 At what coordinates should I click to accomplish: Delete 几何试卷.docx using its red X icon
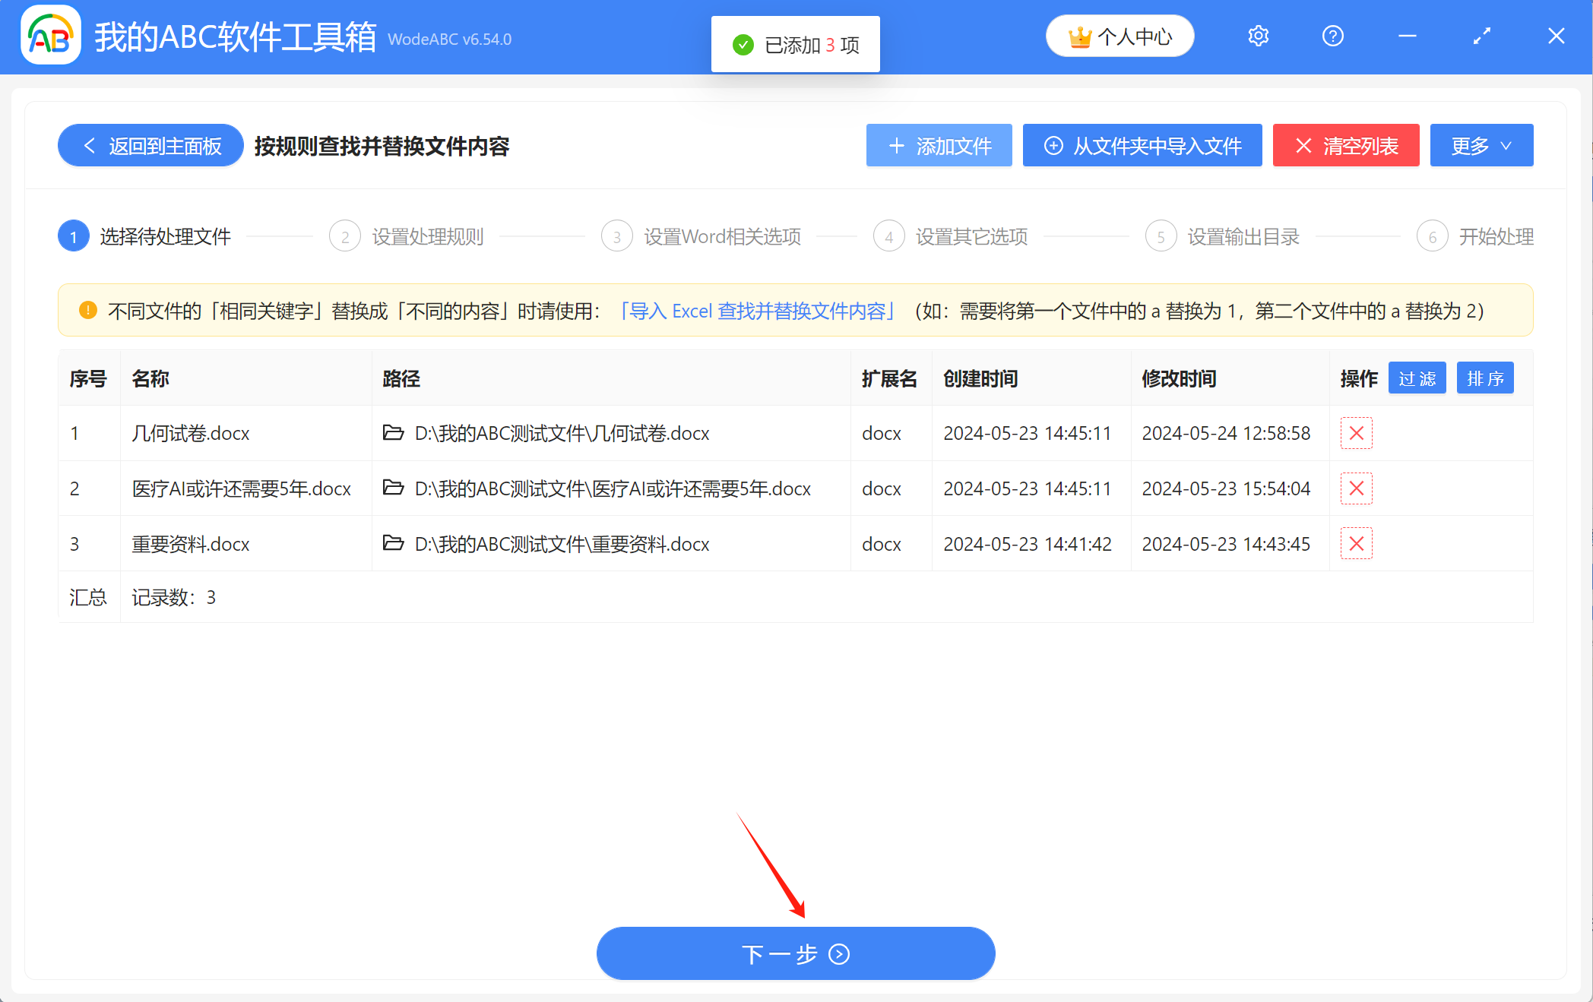(1356, 433)
